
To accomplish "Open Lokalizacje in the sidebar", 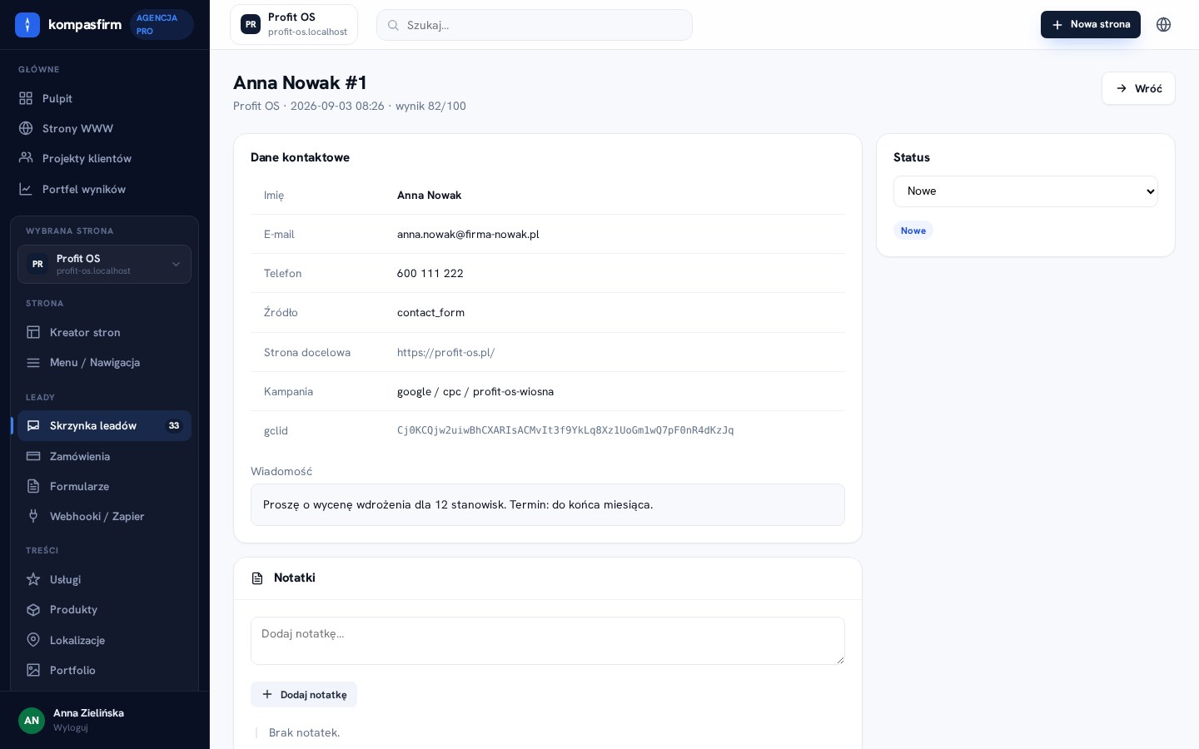I will [x=104, y=640].
